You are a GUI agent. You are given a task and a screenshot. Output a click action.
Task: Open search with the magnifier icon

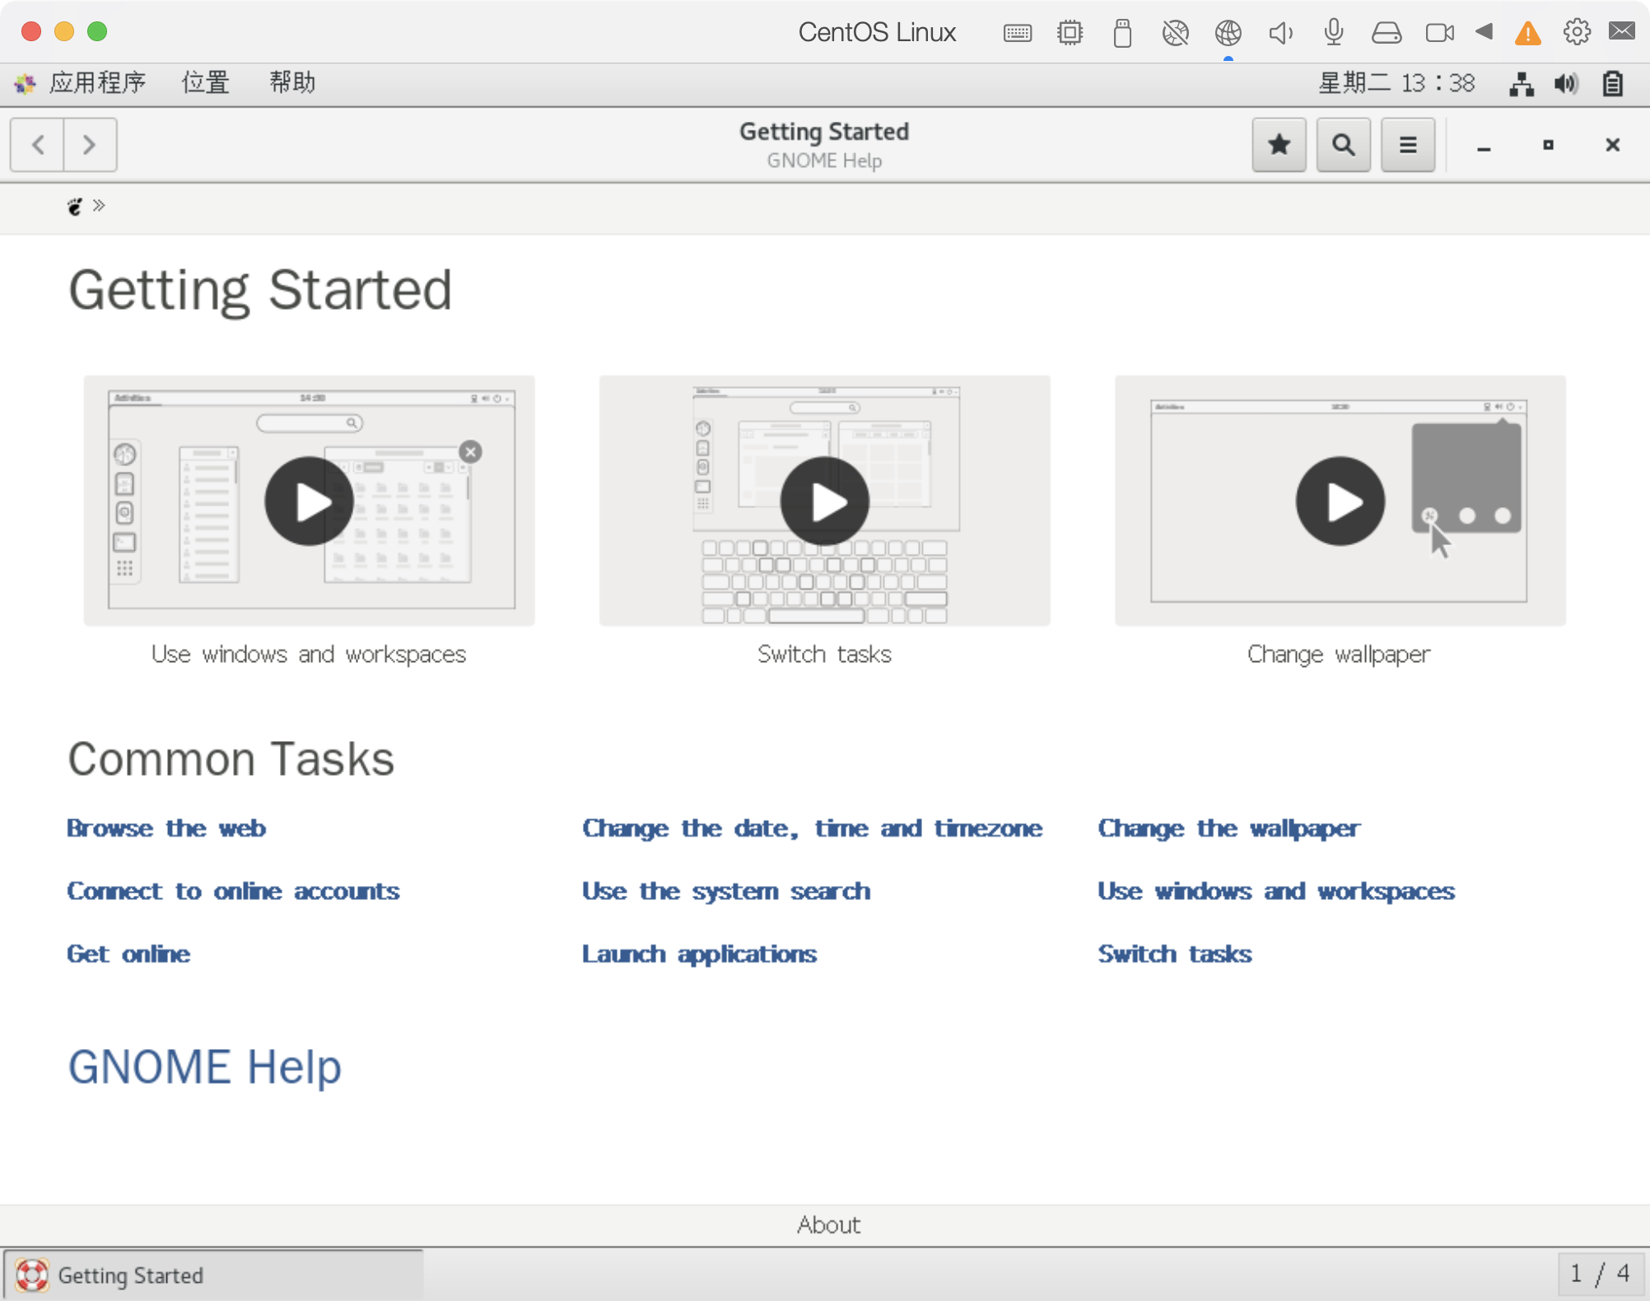click(1342, 144)
